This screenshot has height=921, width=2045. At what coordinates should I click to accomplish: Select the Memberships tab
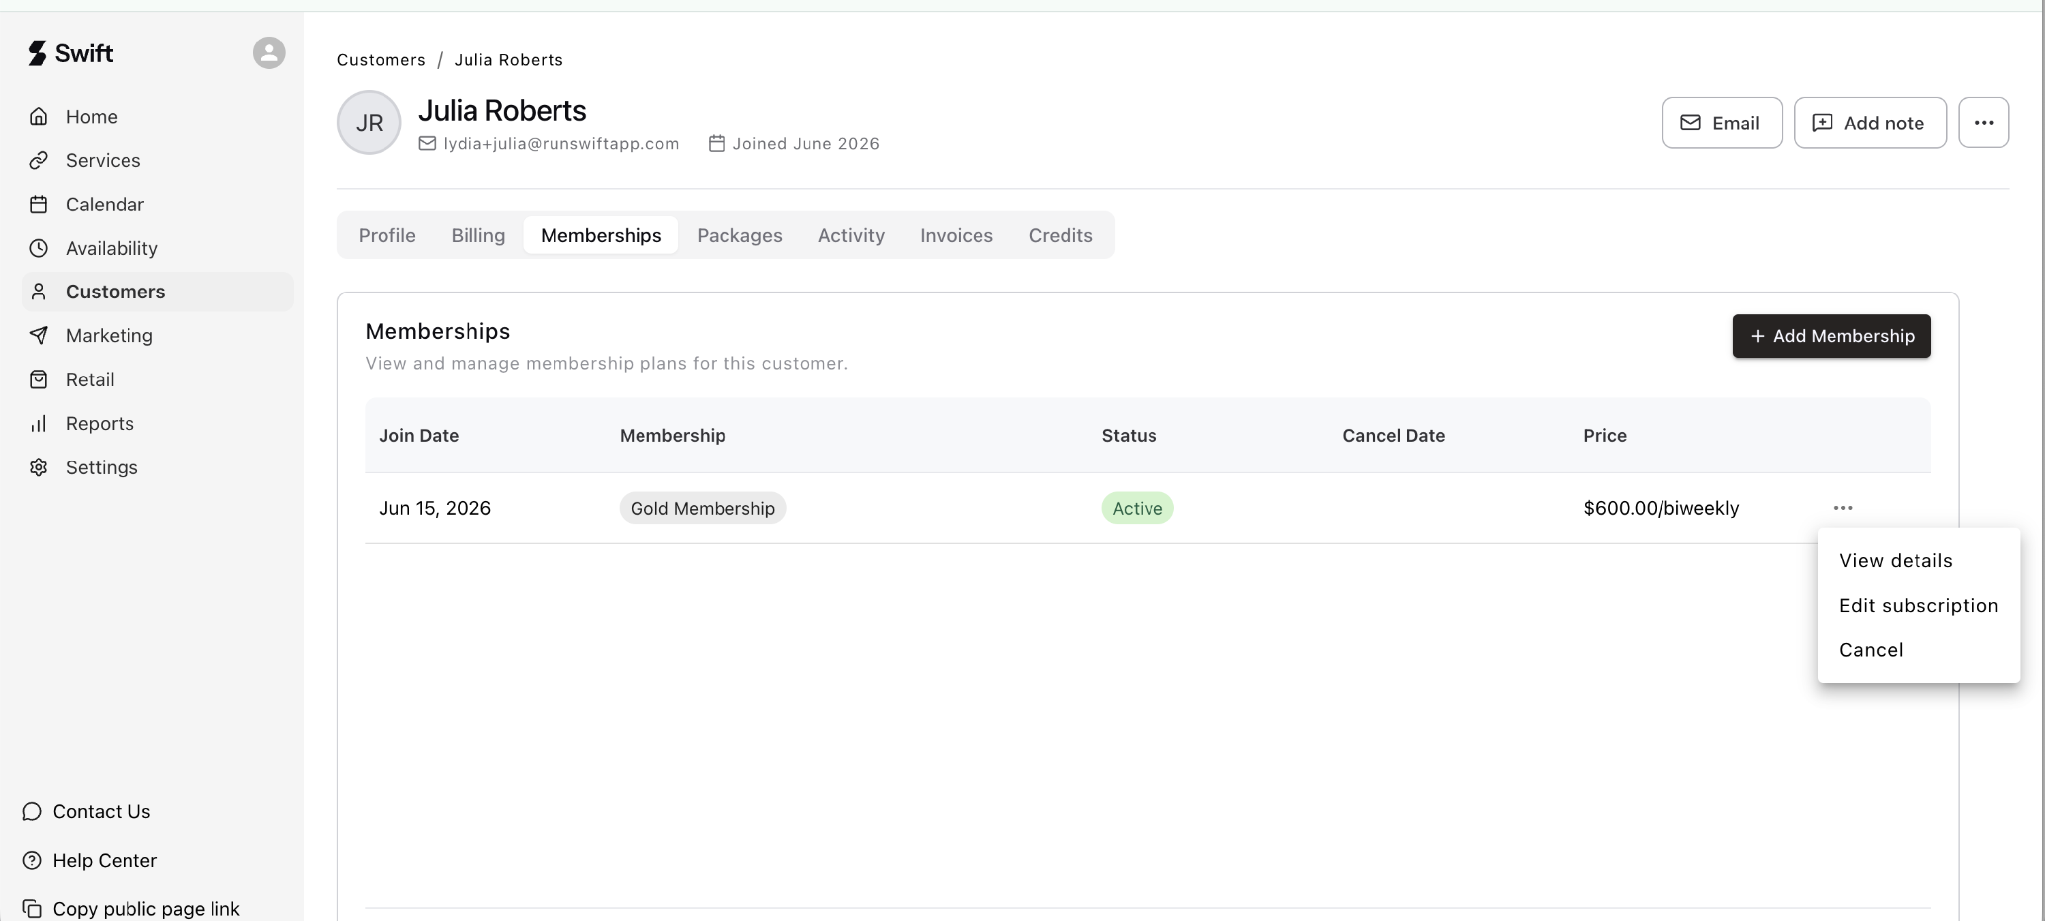click(x=601, y=235)
